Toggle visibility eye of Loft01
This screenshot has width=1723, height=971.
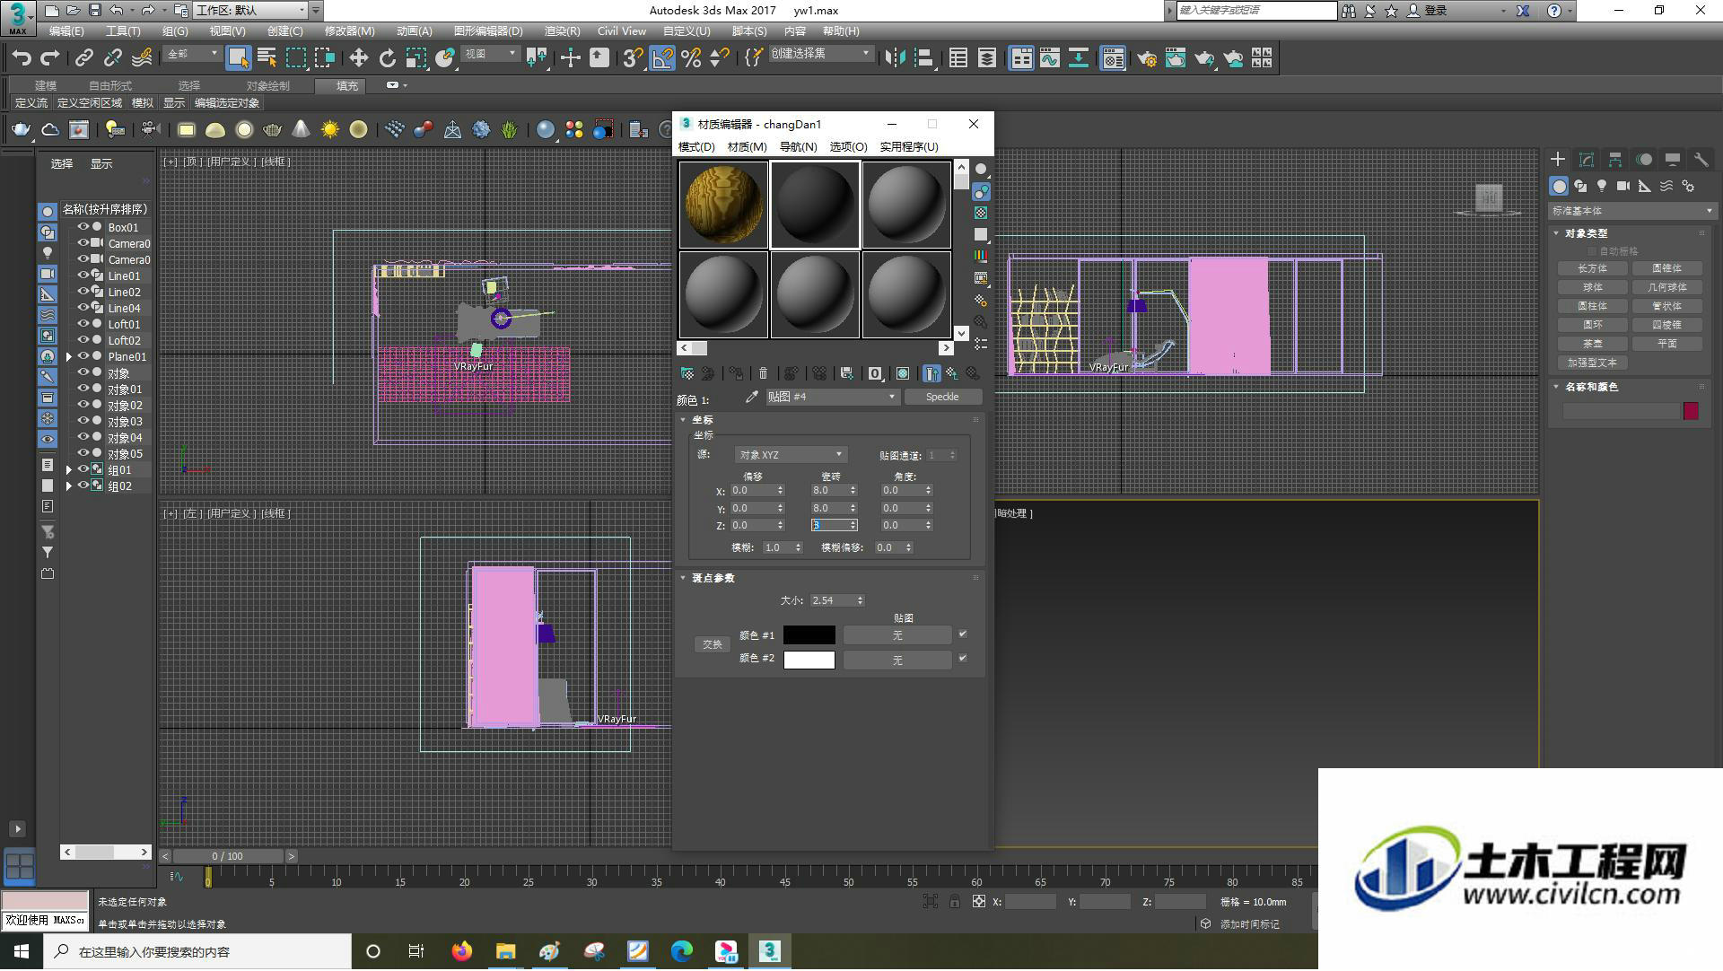point(83,324)
